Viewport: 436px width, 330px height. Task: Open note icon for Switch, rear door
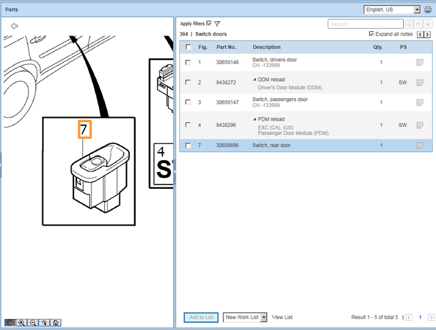[x=420, y=146]
